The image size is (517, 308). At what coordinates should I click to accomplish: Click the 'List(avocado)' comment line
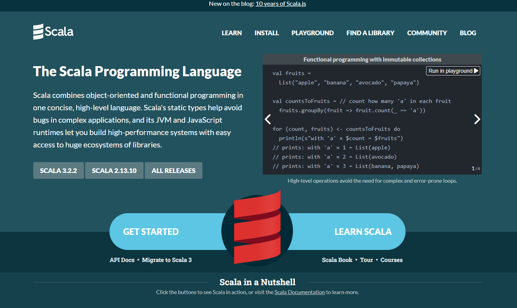(335, 157)
